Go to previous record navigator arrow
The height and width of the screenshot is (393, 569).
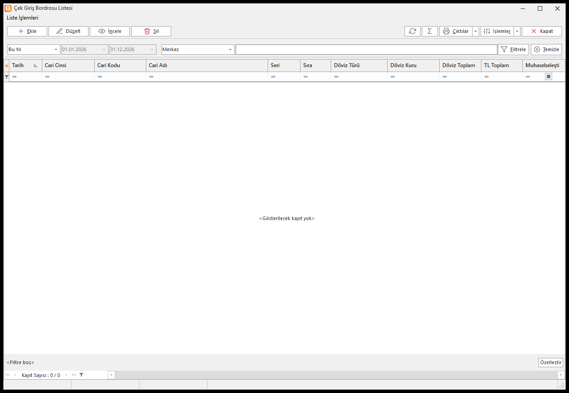[15, 375]
